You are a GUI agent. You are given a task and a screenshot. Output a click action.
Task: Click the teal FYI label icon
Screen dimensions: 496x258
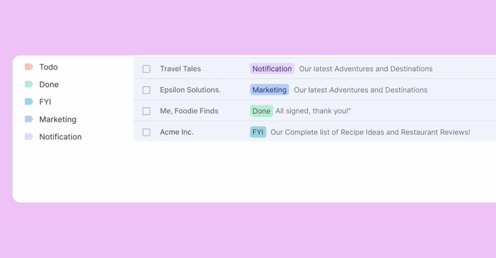pos(29,101)
